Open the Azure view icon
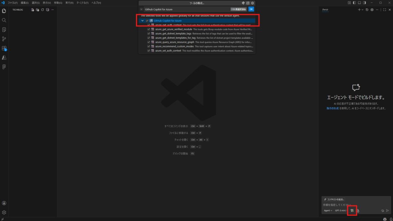 click(4, 57)
